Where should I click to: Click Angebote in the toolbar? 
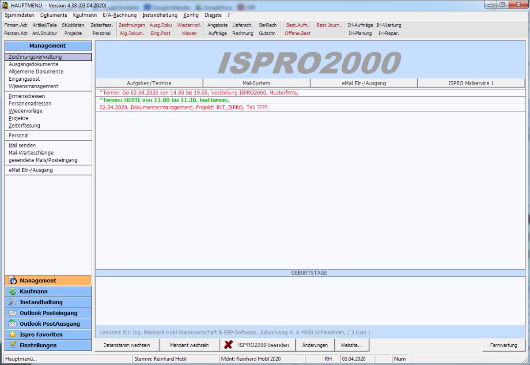click(x=218, y=25)
